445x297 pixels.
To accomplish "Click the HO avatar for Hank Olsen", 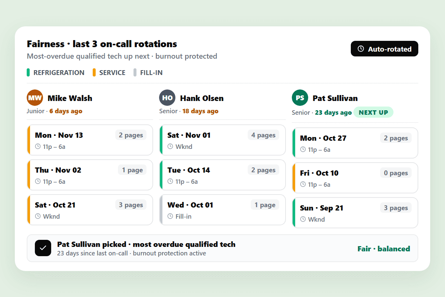I will (x=167, y=98).
